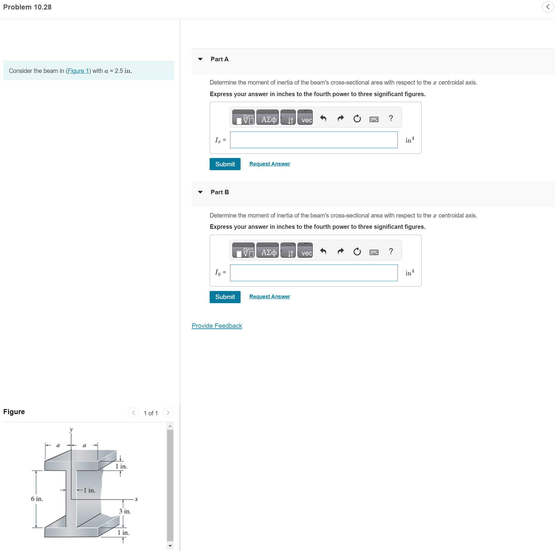The height and width of the screenshot is (551, 555).
Task: Click the Ix answer input field
Action: click(x=314, y=140)
